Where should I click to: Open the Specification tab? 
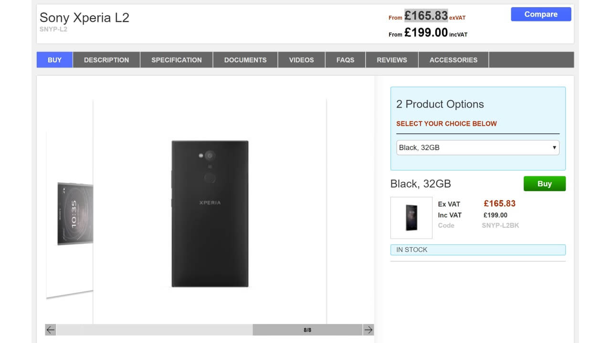pyautogui.click(x=177, y=60)
